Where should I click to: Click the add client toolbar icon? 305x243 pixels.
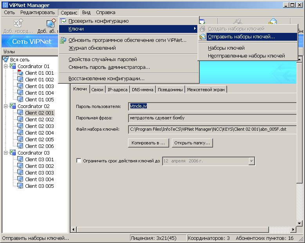click(51, 23)
